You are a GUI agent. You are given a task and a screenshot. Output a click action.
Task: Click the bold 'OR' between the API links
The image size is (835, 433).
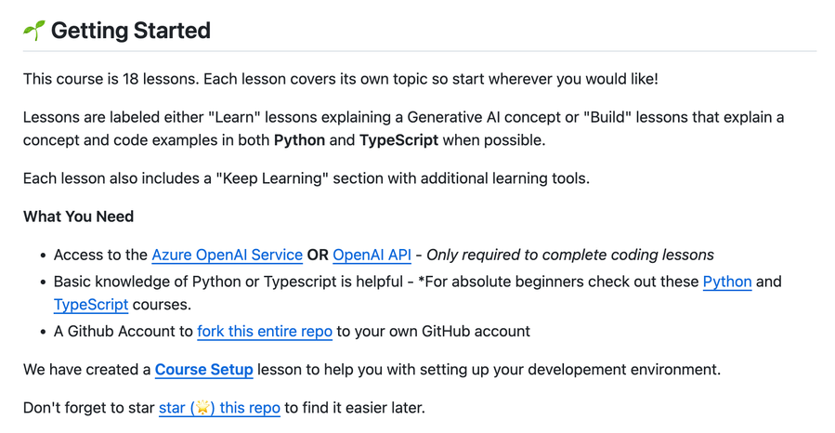318,255
